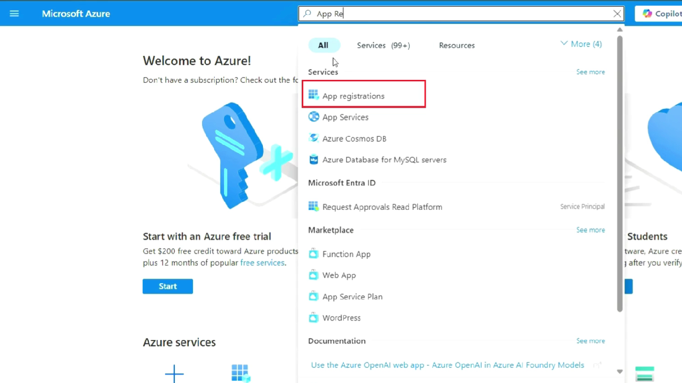This screenshot has width=682, height=383.
Task: Click the WordPress marketplace bag icon
Action: pyautogui.click(x=314, y=317)
